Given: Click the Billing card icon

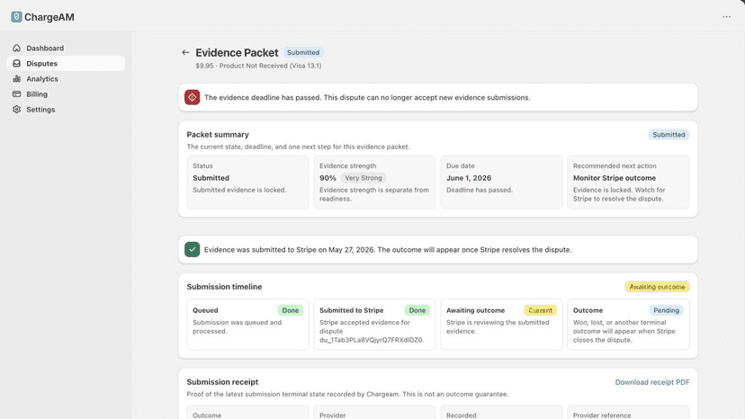Looking at the screenshot, I should coord(16,94).
